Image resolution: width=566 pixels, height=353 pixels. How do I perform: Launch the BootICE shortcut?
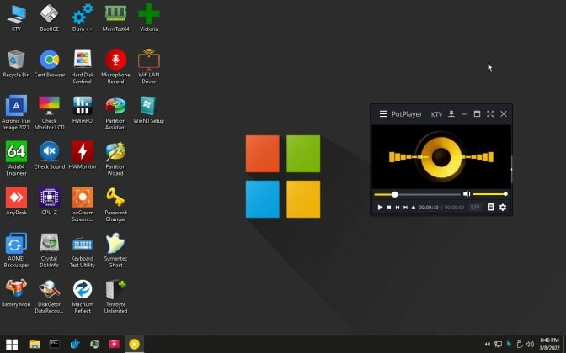[50, 18]
